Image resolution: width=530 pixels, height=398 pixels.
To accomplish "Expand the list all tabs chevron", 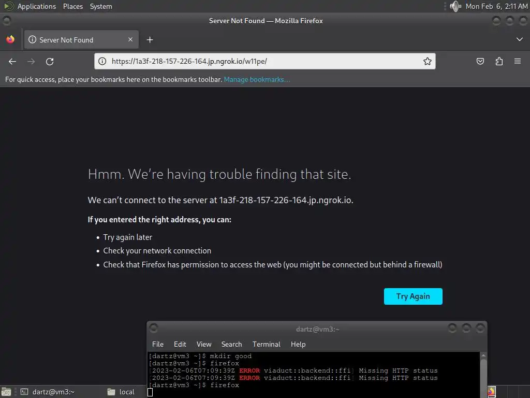I will coord(520,39).
